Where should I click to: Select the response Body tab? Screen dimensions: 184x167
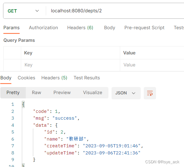click(x=6, y=78)
